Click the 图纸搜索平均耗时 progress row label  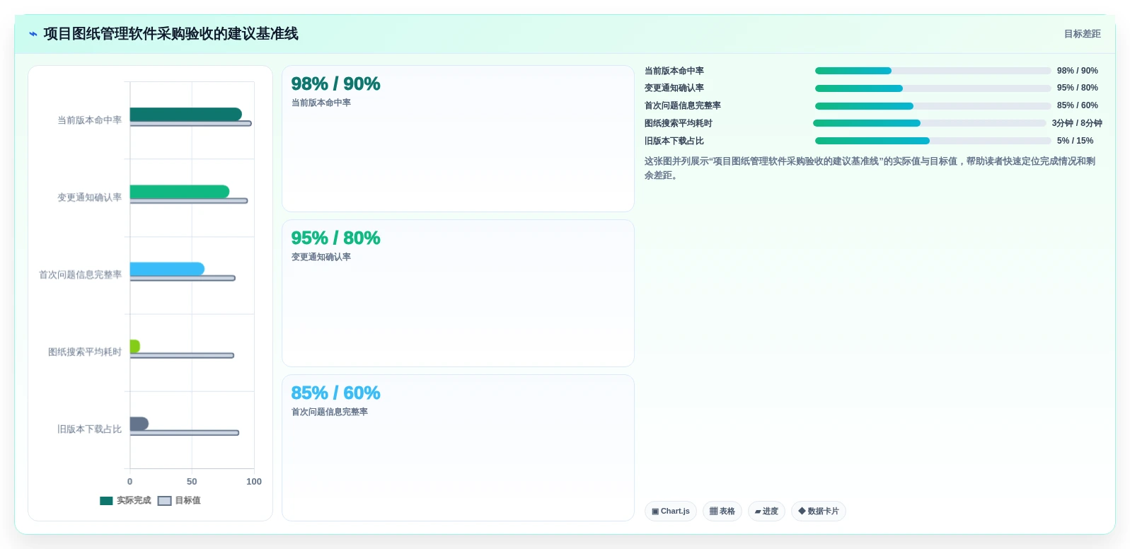pos(679,123)
